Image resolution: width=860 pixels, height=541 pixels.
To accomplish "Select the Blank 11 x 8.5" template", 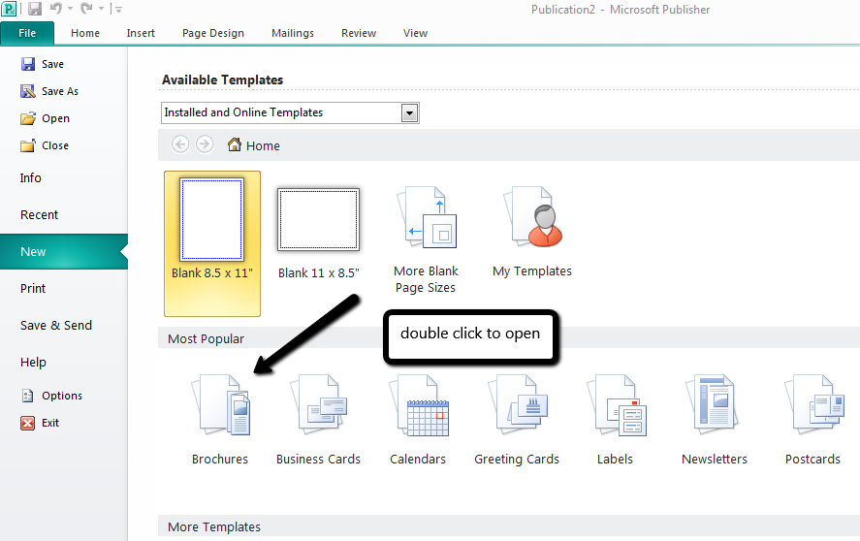I will point(319,234).
